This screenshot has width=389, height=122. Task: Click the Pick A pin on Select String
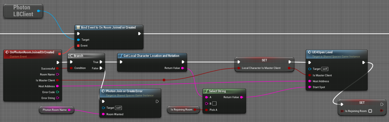tap(206, 110)
